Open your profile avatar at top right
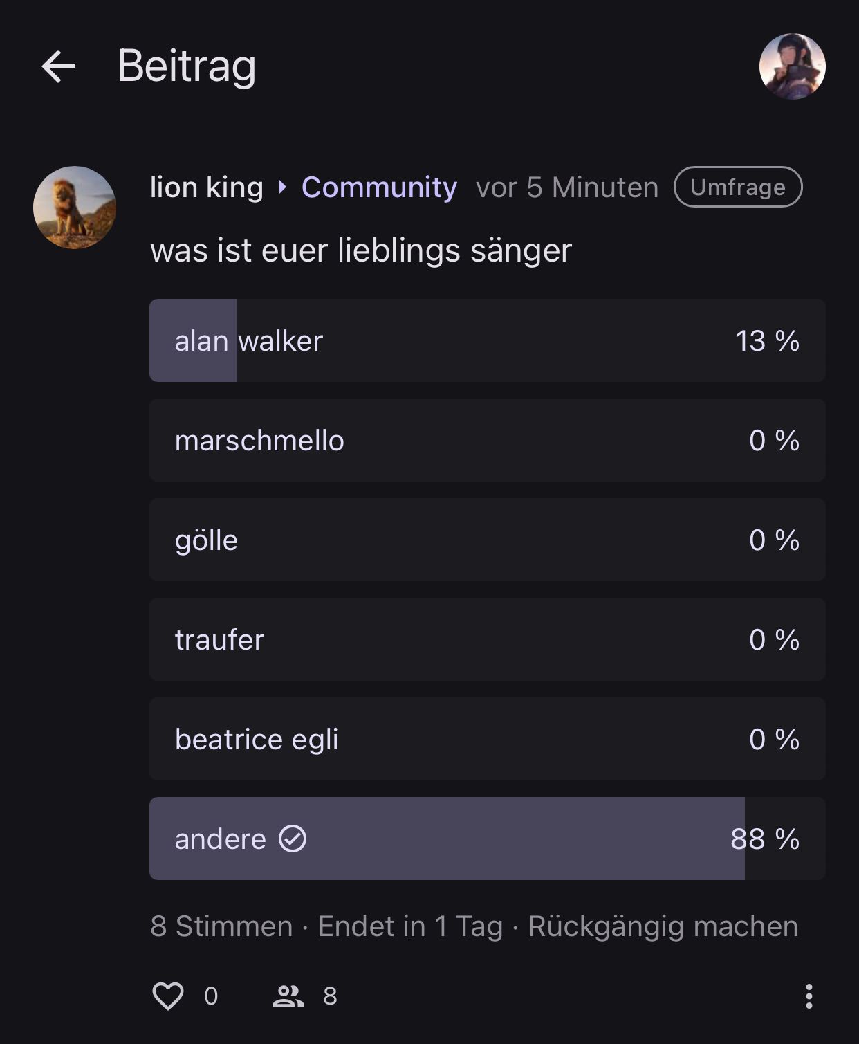 pyautogui.click(x=792, y=66)
